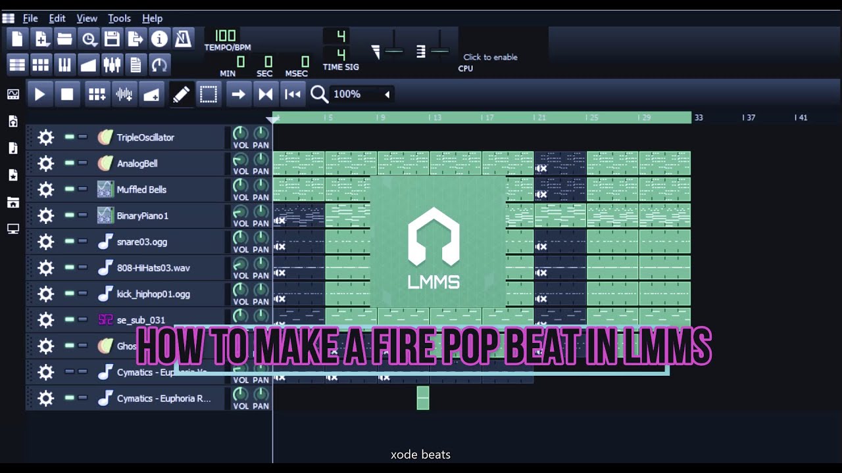Open 808-HiHats03.wav track gear menu
This screenshot has height=473, width=842.
(45, 267)
